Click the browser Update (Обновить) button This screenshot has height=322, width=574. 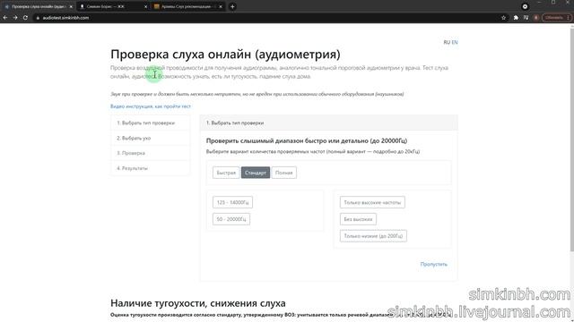(x=556, y=18)
